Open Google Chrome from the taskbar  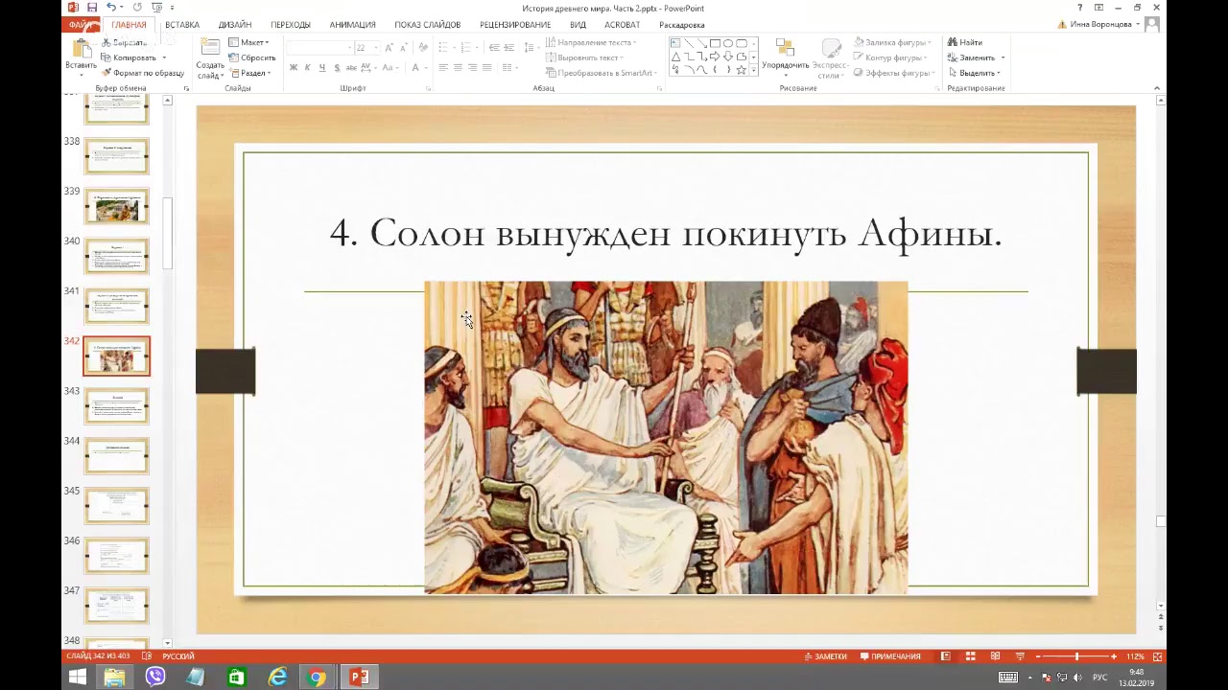pos(316,678)
